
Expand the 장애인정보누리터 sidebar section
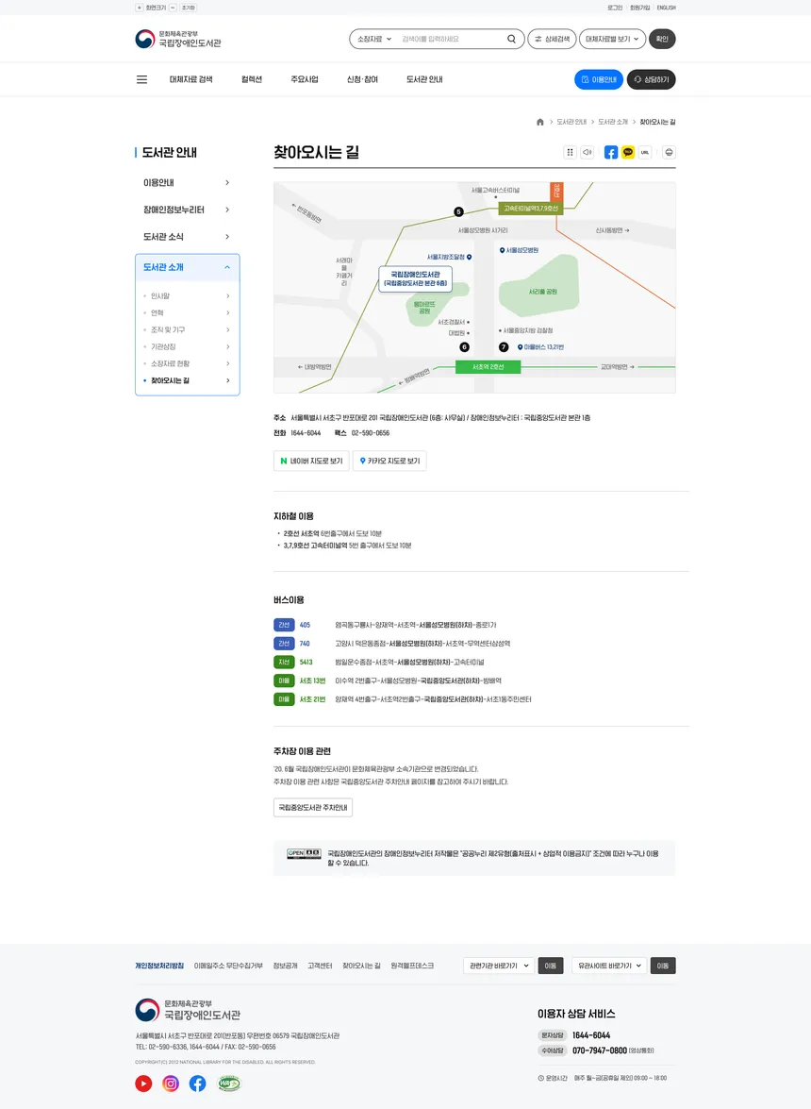(188, 210)
